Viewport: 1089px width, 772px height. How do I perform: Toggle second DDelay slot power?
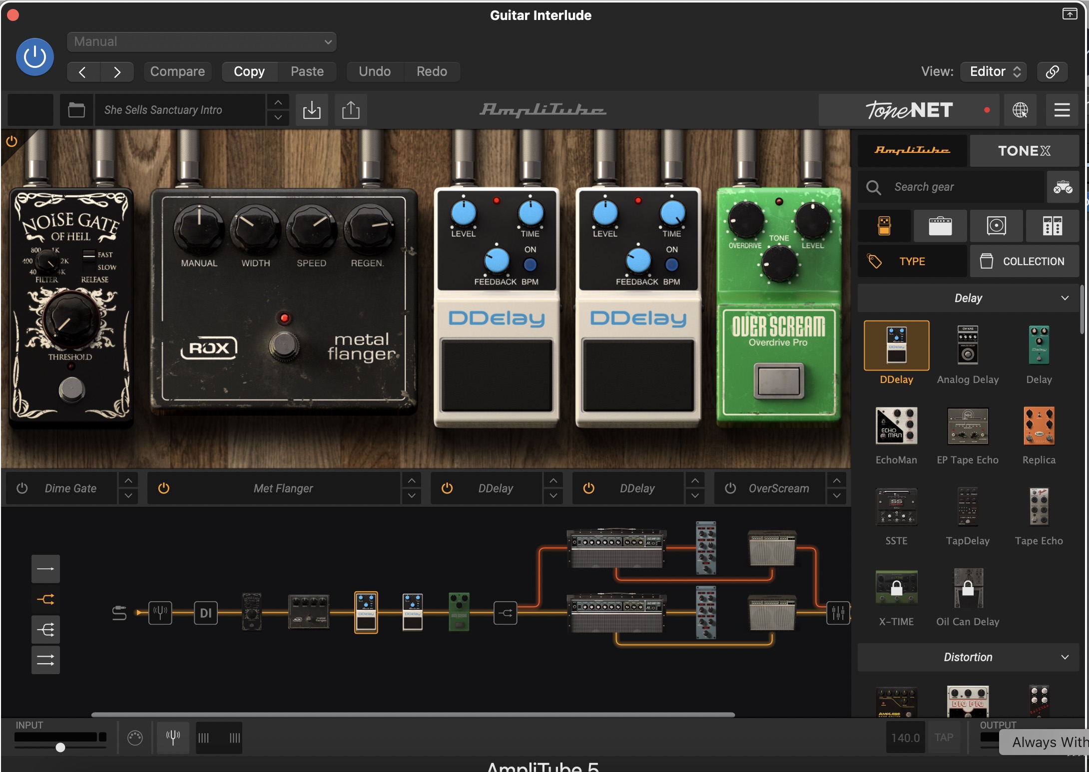[589, 488]
